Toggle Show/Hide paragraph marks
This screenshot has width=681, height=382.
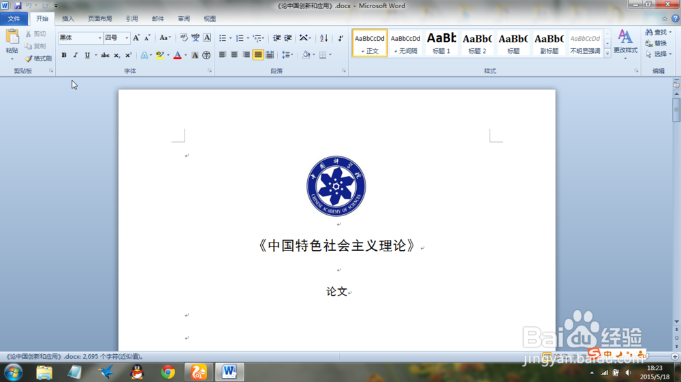pyautogui.click(x=340, y=38)
